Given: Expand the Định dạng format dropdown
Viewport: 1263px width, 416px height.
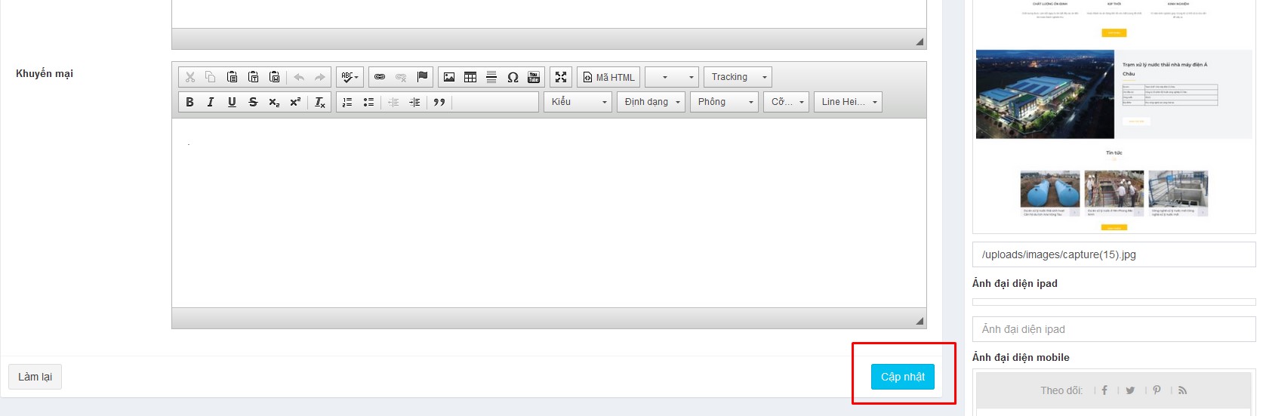Looking at the screenshot, I should [x=652, y=102].
